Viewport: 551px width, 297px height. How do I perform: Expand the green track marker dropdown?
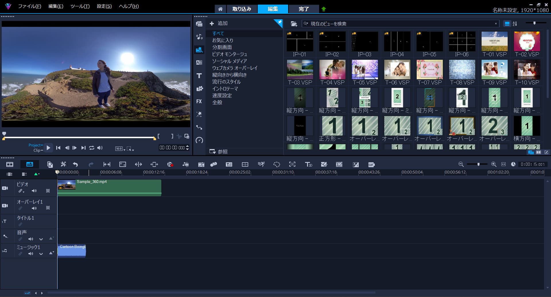(37, 174)
